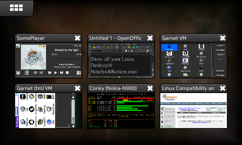Select the DateDiff app in Garnet VM
Image resolution: width=242 pixels, height=145 pixels.
point(169,62)
